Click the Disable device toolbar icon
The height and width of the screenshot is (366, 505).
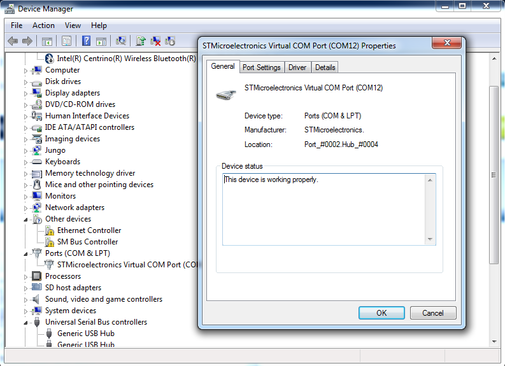click(170, 41)
